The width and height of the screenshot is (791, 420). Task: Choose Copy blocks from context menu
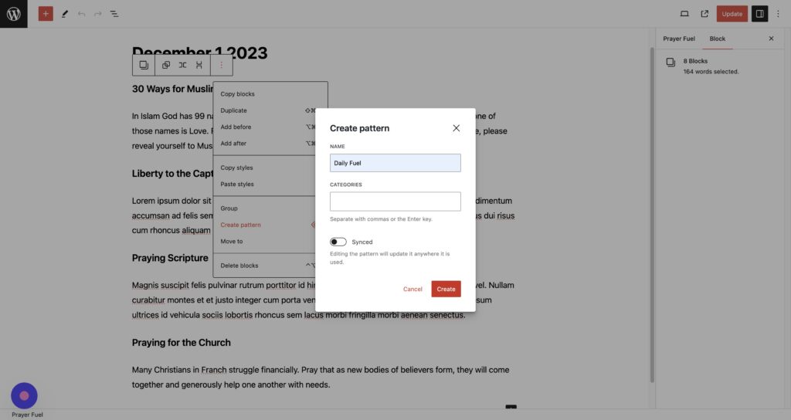tap(238, 94)
